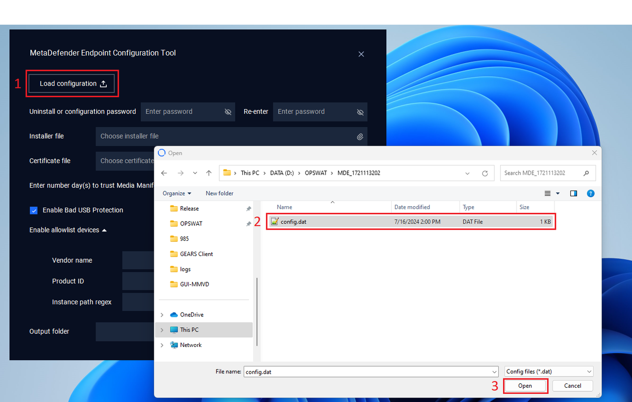The image size is (632, 402).
Task: Select the logs folder
Action: click(185, 269)
